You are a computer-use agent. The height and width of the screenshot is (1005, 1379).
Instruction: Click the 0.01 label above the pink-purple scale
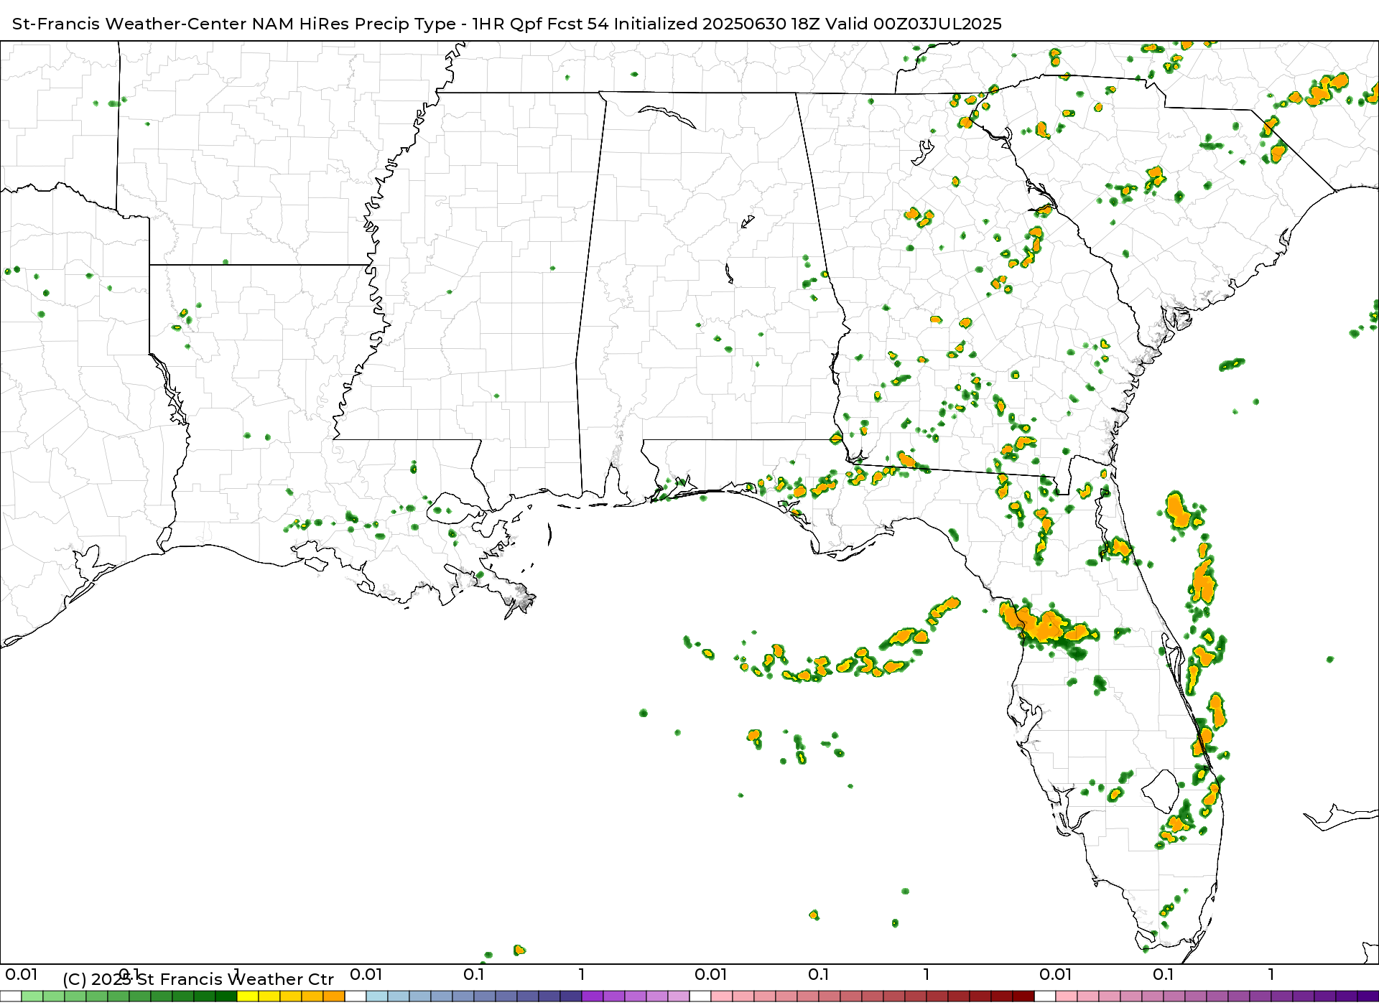click(1056, 974)
